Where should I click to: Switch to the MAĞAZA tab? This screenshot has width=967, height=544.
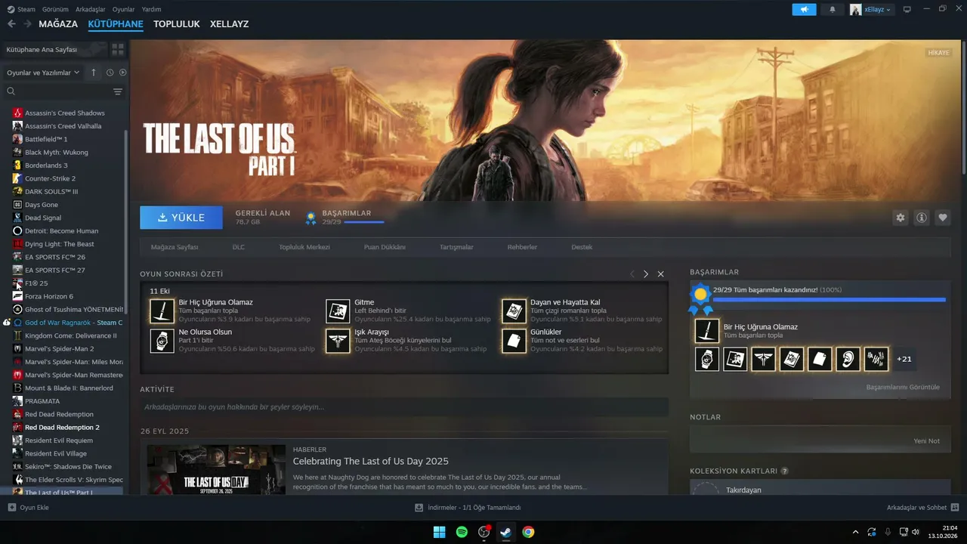pyautogui.click(x=58, y=24)
